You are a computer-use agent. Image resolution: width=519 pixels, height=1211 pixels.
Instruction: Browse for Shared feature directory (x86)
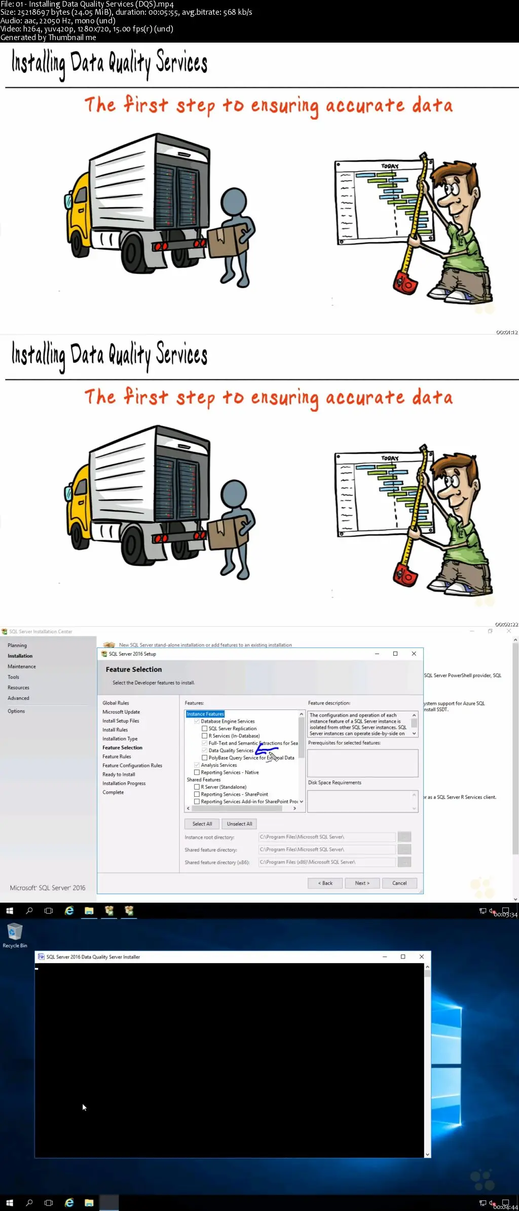pyautogui.click(x=404, y=862)
